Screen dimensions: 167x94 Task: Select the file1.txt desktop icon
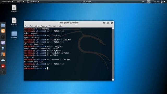[14, 21]
